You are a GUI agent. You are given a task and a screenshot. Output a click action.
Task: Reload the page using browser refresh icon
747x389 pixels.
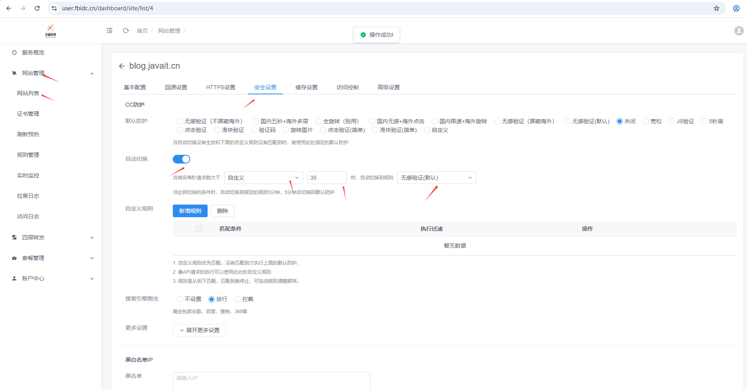pyautogui.click(x=37, y=8)
